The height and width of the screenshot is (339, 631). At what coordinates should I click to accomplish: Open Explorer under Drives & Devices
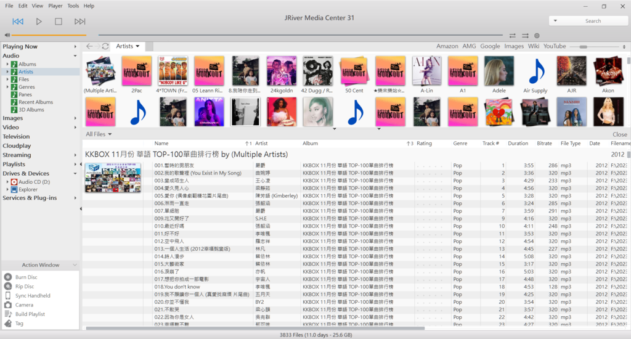pos(28,190)
